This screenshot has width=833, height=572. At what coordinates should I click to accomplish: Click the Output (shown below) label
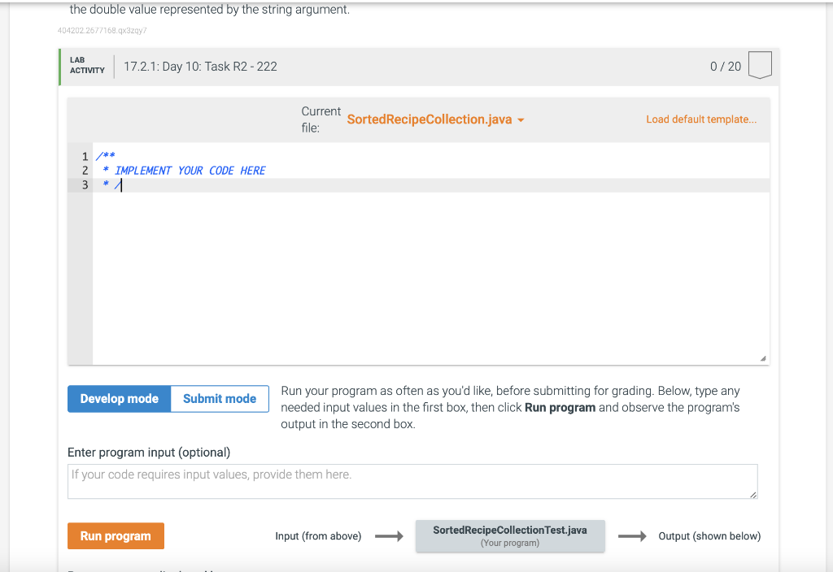709,536
